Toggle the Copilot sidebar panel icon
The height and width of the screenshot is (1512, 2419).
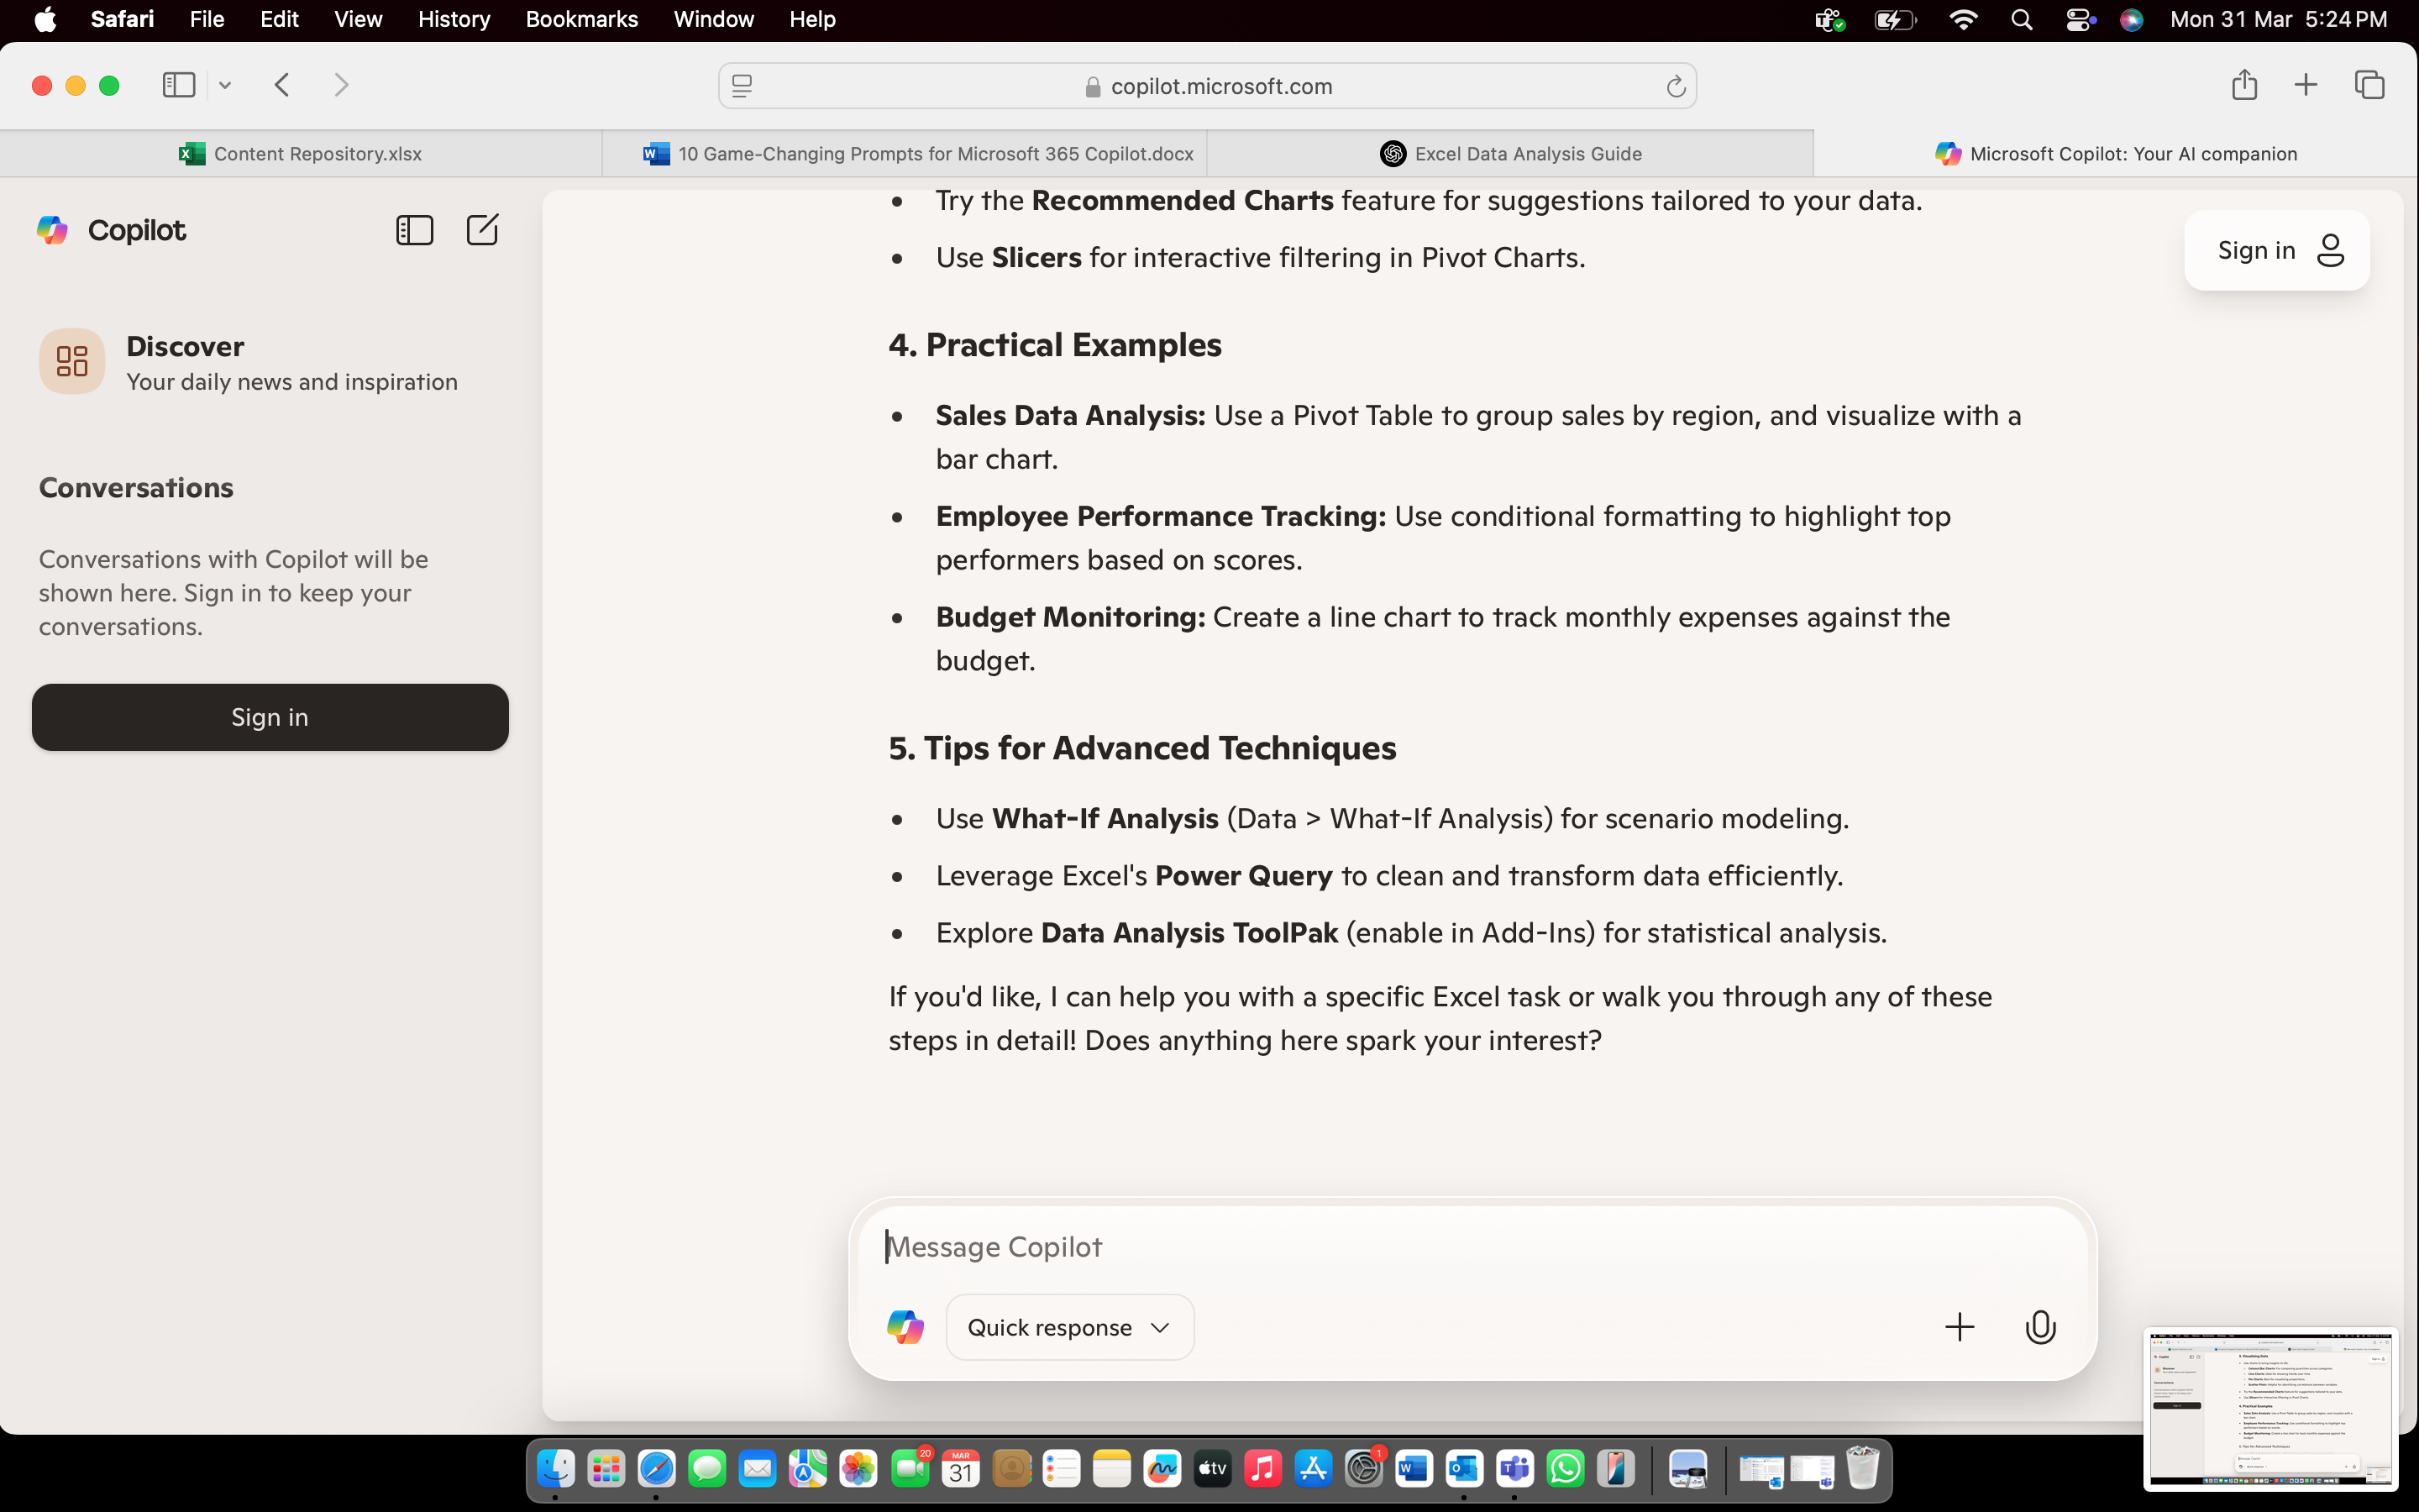click(415, 230)
